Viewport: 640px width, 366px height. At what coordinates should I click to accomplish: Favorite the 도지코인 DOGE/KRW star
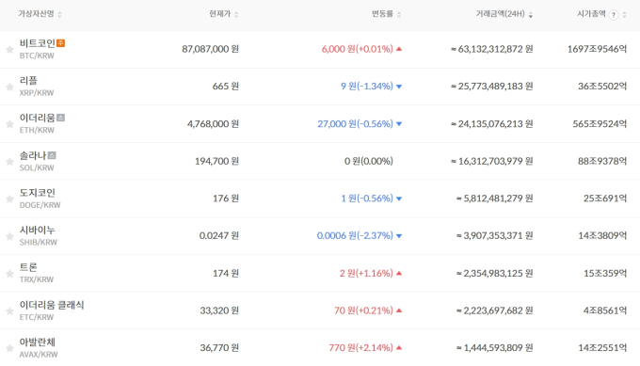click(x=9, y=199)
